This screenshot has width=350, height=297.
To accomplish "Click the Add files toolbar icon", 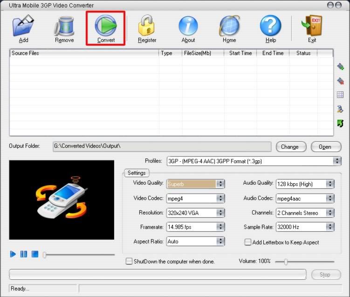I will [23, 26].
